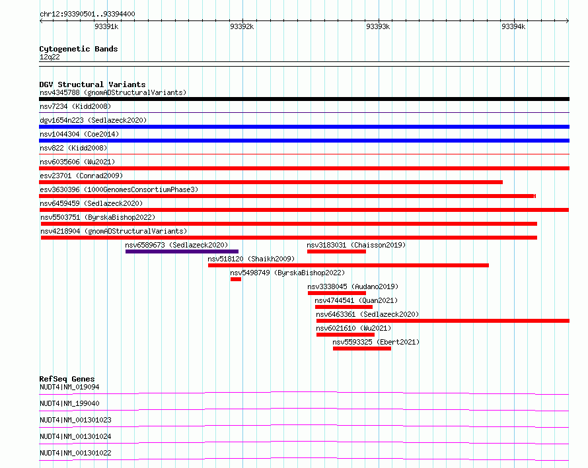This screenshot has height=468, width=588.
Task: Open nsv518120 (Shaikh2009) label
Action: (x=251, y=259)
